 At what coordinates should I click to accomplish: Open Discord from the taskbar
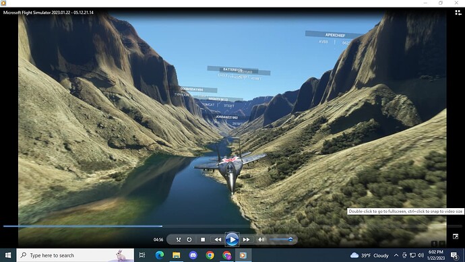[193, 255]
